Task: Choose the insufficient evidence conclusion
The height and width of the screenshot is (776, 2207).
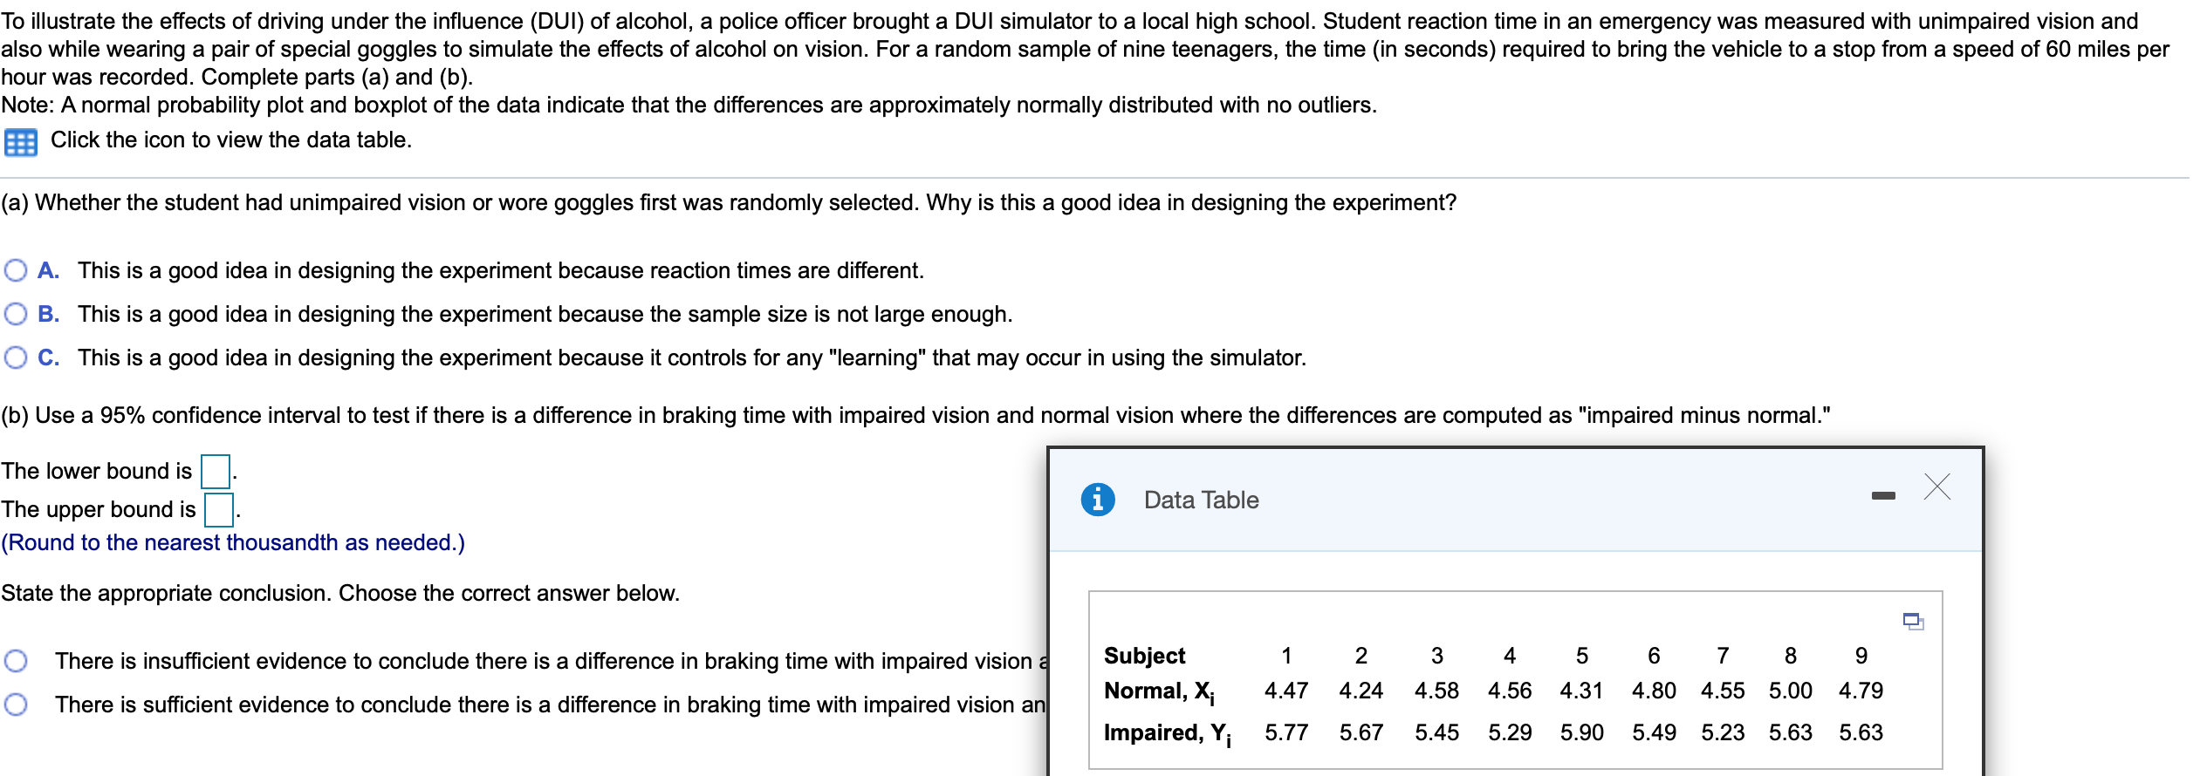Action: pos(16,661)
